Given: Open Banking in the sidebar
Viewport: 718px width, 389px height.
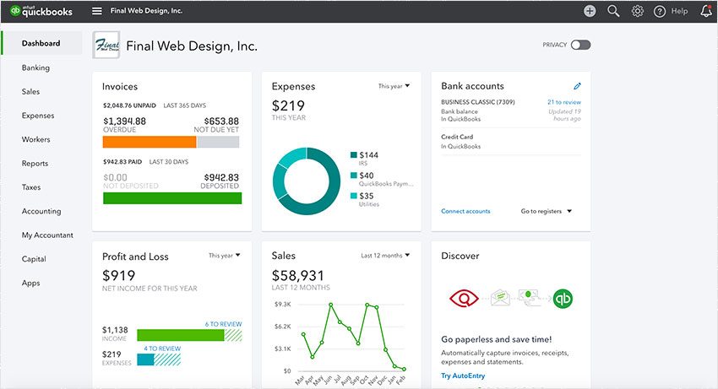Looking at the screenshot, I should tap(35, 68).
